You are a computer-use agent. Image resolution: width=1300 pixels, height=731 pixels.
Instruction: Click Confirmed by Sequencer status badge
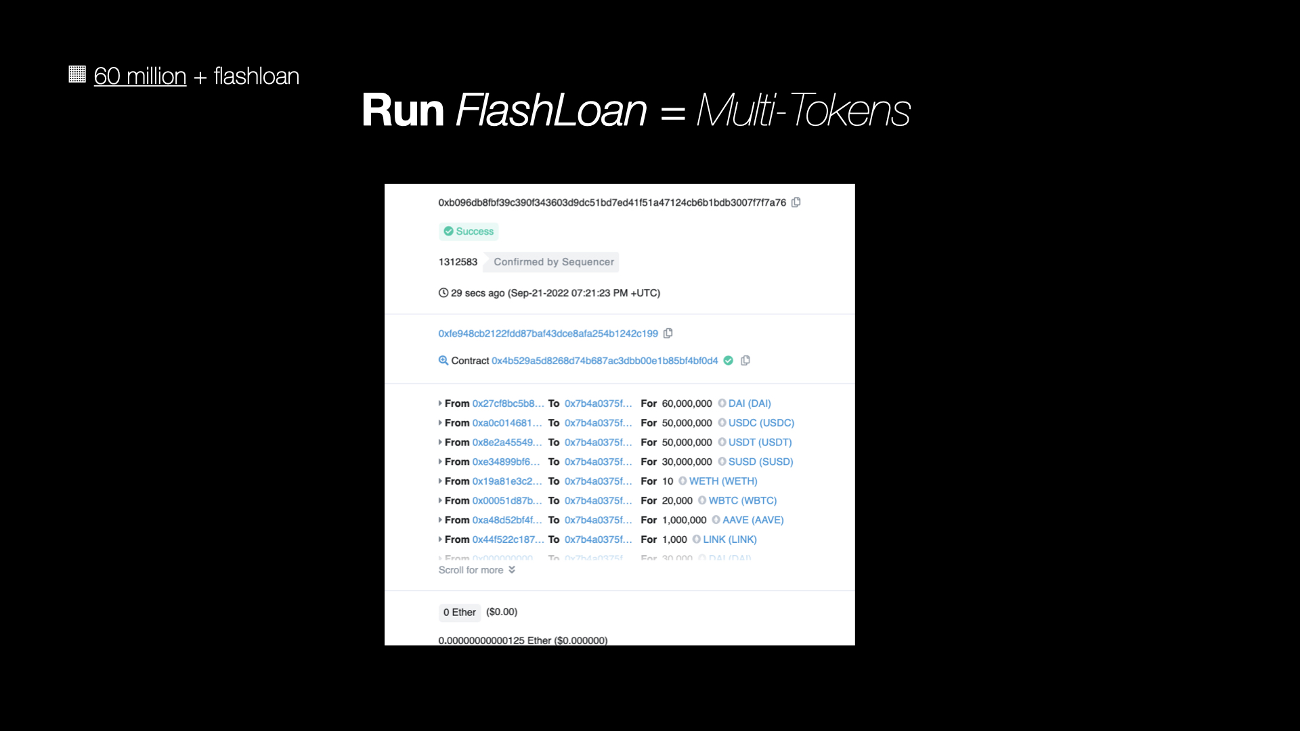coord(554,261)
